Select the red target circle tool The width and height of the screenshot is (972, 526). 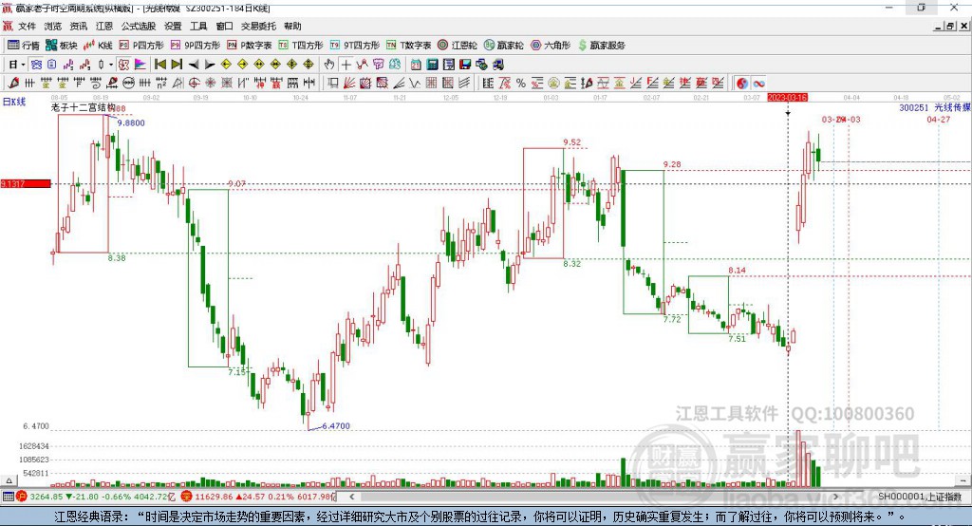194,84
